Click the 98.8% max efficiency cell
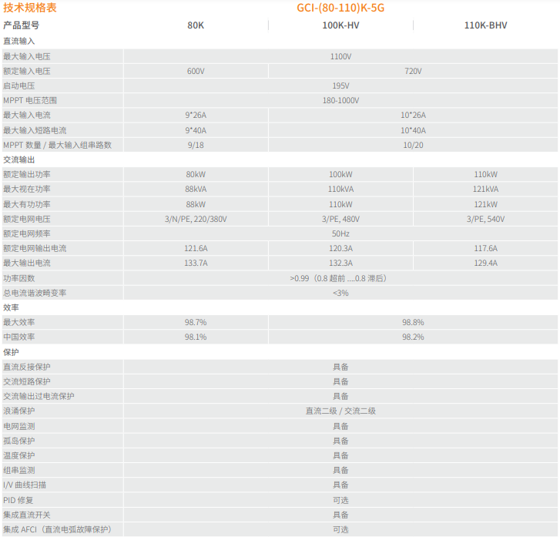This screenshot has height=537, width=560. click(413, 322)
